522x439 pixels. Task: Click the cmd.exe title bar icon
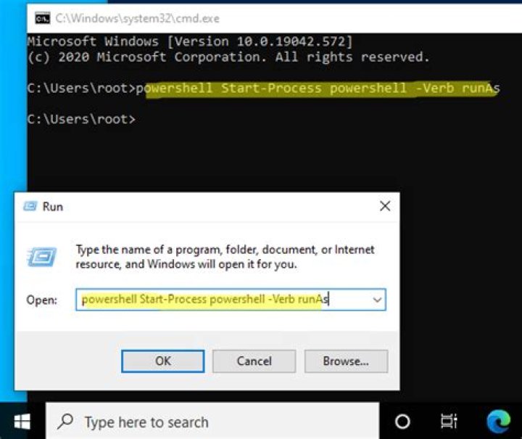coord(43,18)
